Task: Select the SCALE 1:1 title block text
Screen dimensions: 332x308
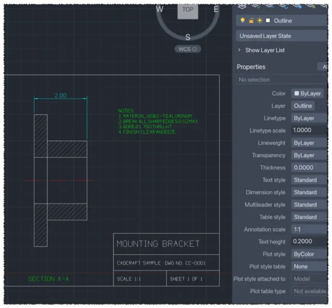Action: [x=129, y=279]
